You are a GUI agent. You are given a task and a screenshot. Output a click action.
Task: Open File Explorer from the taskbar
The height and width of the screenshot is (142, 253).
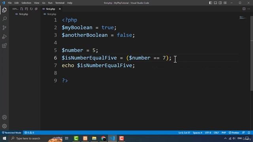pyautogui.click(x=94, y=138)
